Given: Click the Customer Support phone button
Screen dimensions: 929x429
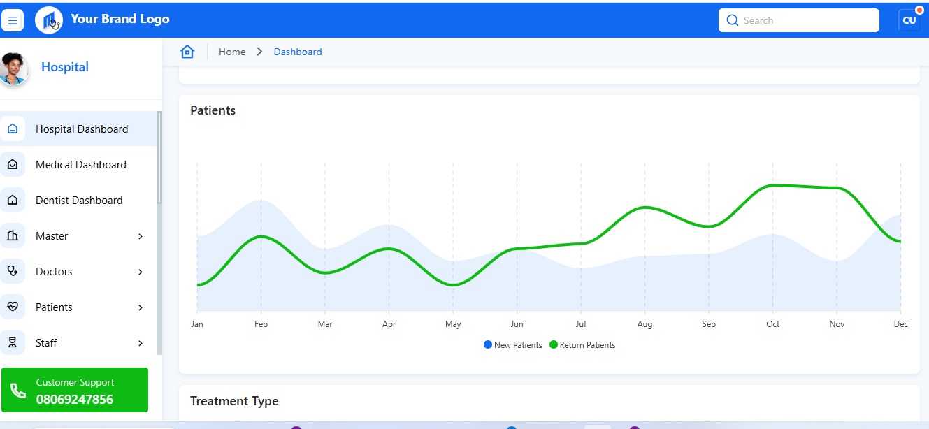Looking at the screenshot, I should coord(75,390).
